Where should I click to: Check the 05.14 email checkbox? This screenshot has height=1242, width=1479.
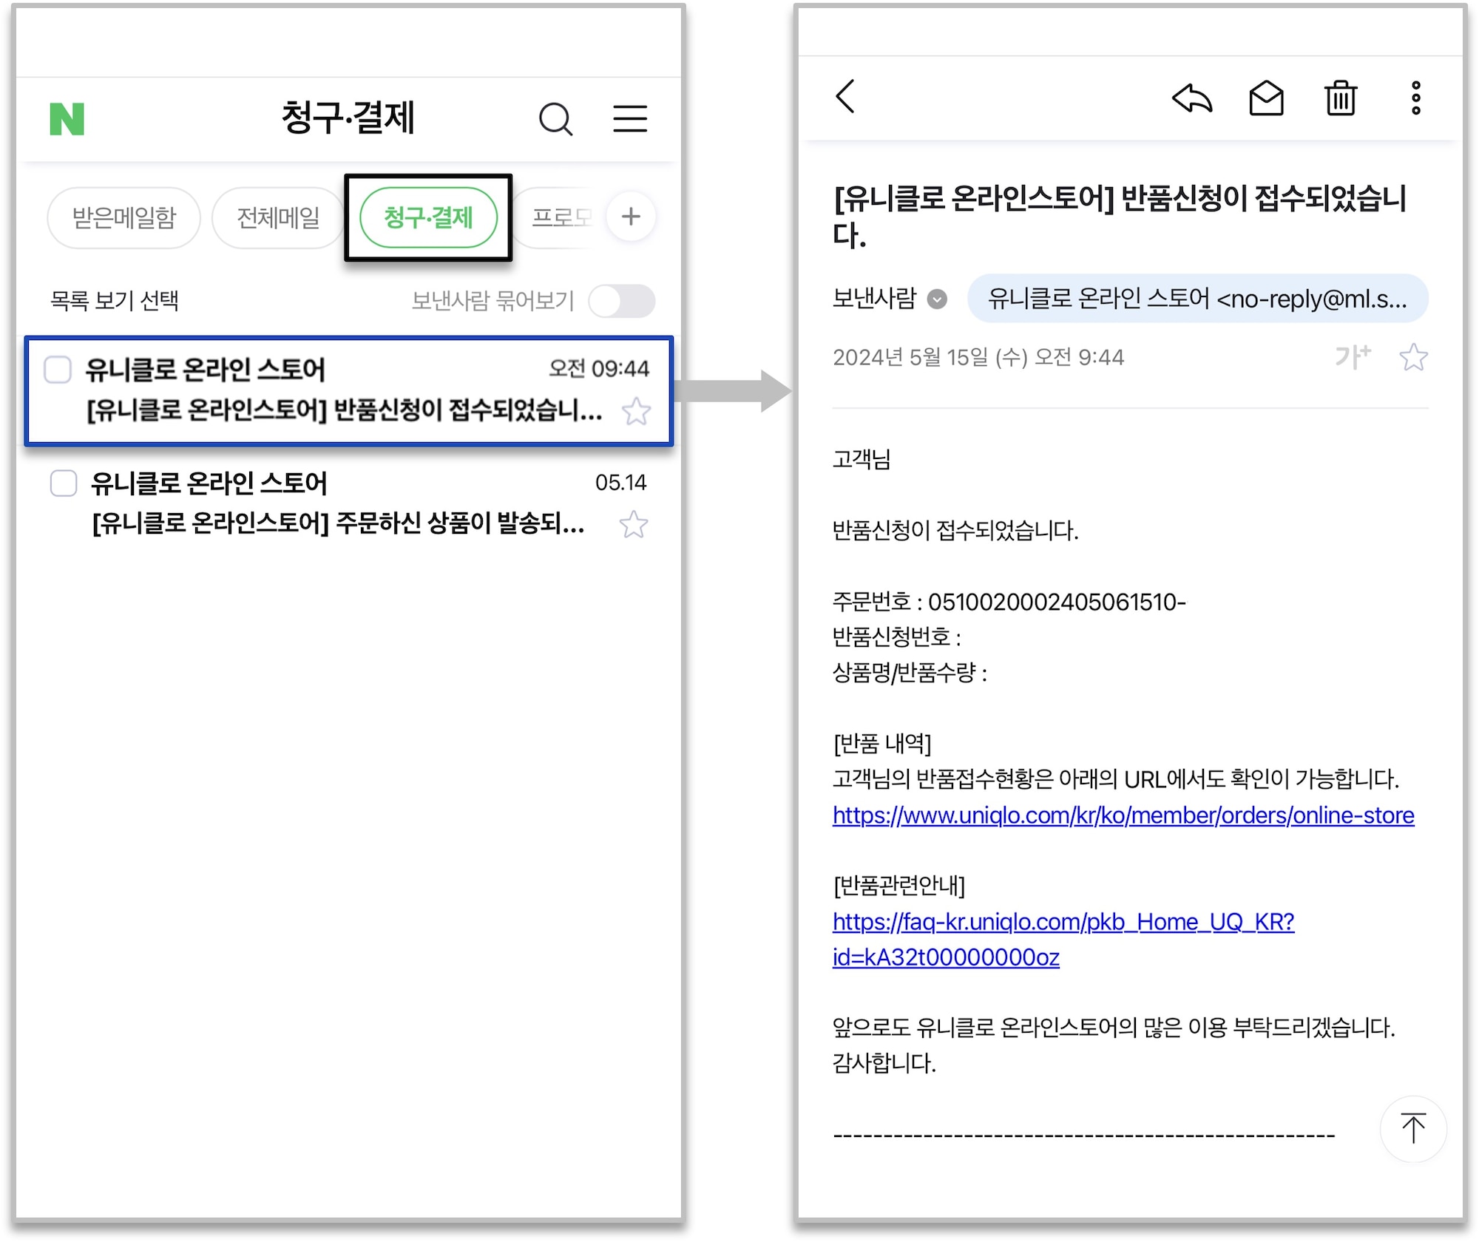point(64,483)
